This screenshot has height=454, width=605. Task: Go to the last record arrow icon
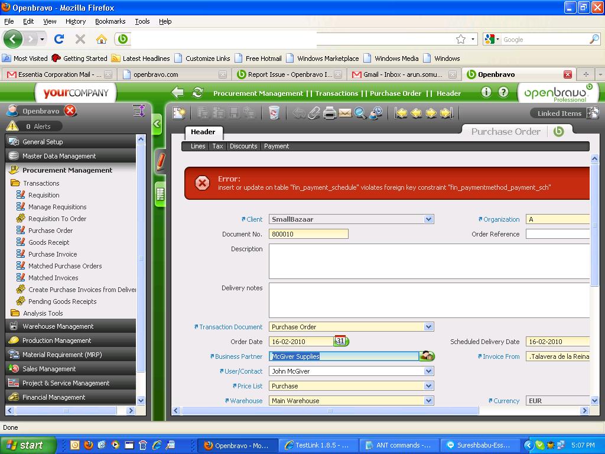447,113
